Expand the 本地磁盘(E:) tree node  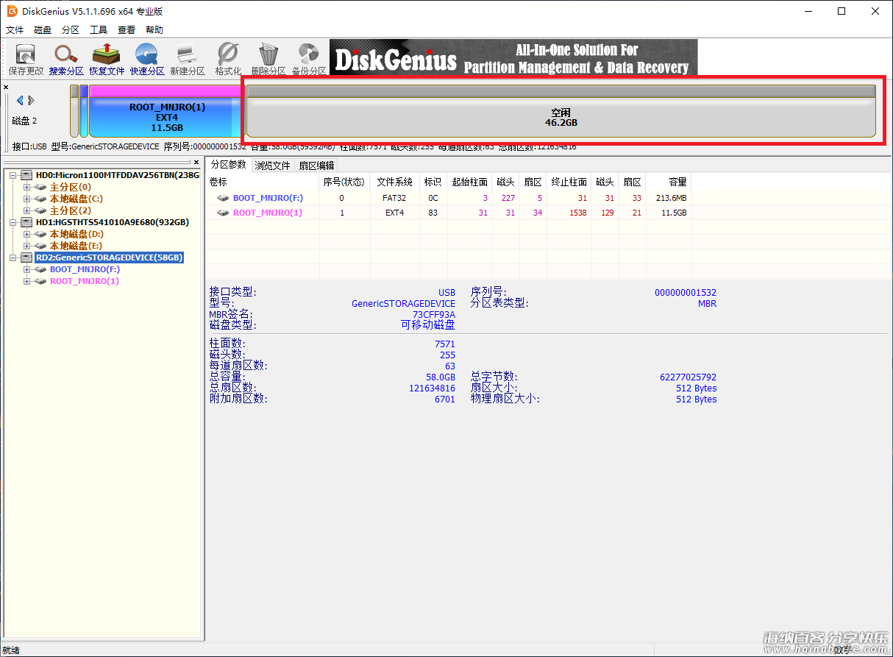tap(27, 246)
